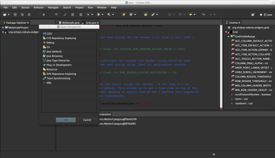This screenshot has width=275, height=158.
Task: Click OK in Open Perspective dialog
Action: pyautogui.click(x=66, y=120)
